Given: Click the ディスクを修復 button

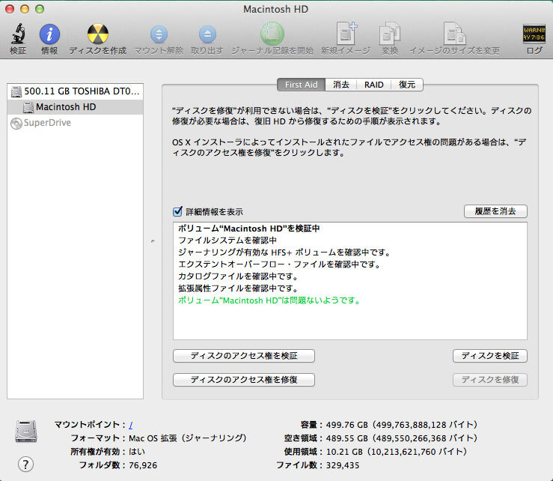Looking at the screenshot, I should pyautogui.click(x=490, y=380).
